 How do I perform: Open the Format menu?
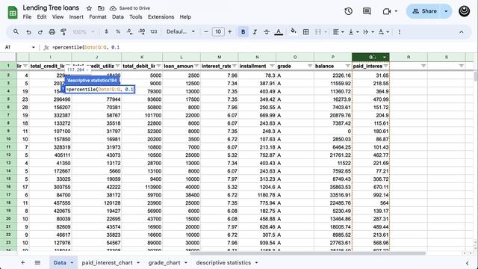pos(98,16)
